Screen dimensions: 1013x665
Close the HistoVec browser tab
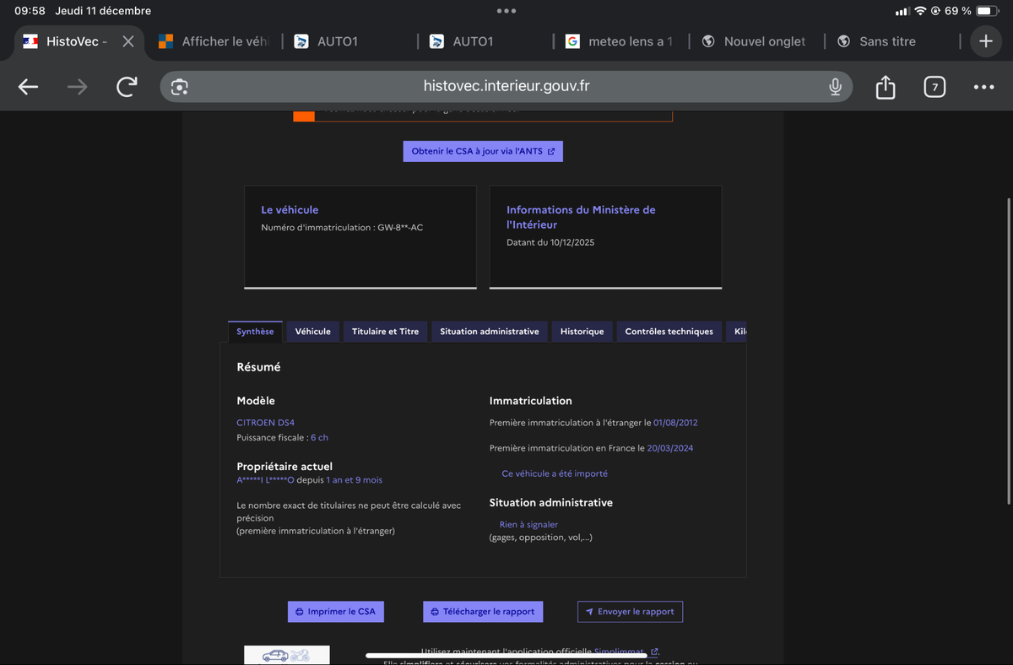tap(127, 41)
